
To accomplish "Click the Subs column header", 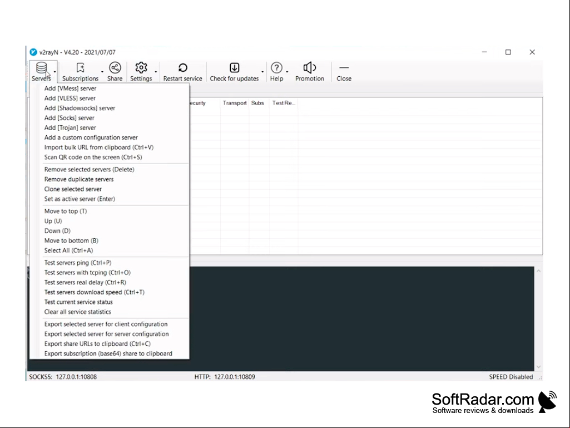I will (x=259, y=103).
